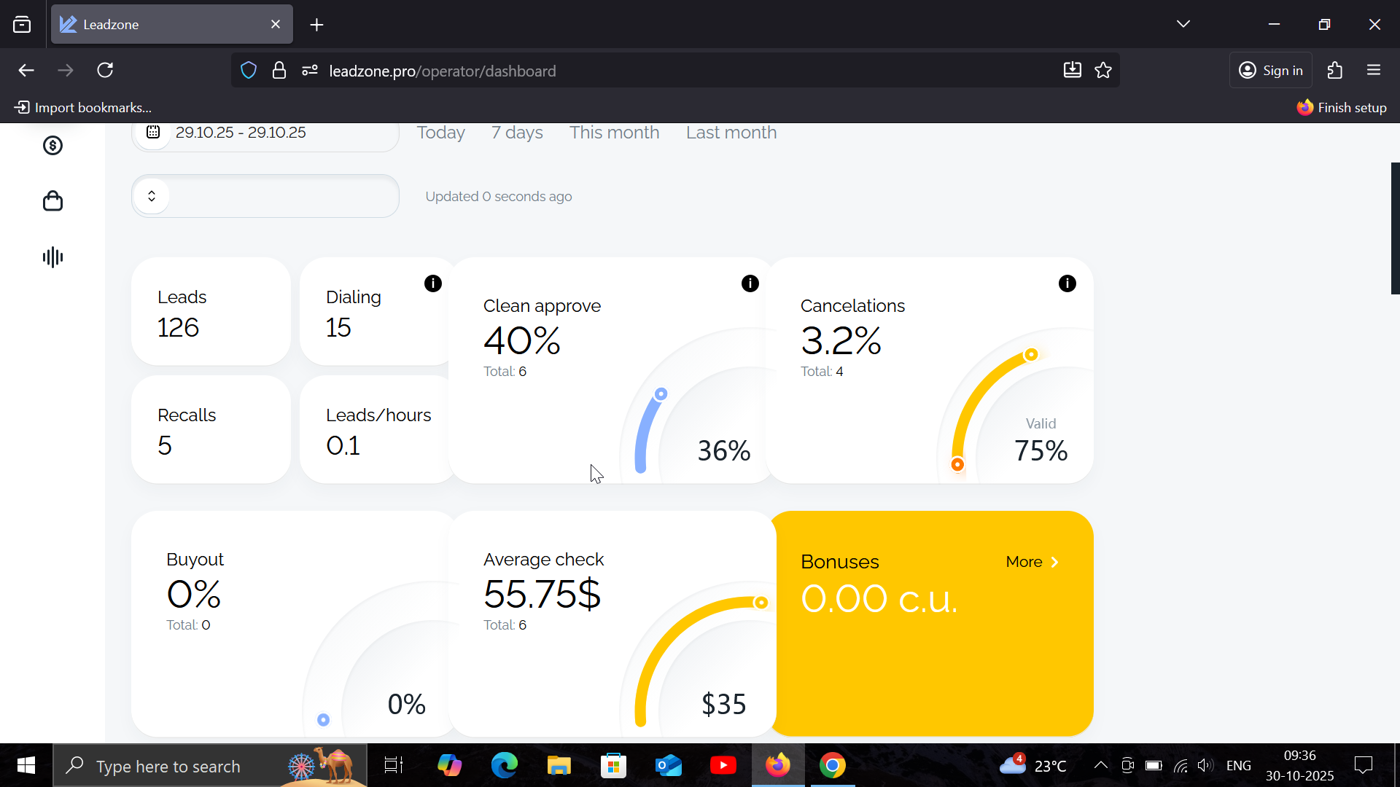Open the 29.10.25 date range picker

click(241, 133)
